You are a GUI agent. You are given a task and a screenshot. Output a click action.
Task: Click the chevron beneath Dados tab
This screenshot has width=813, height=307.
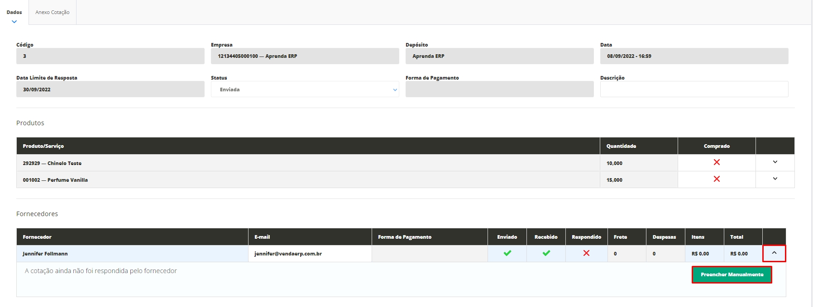[14, 22]
